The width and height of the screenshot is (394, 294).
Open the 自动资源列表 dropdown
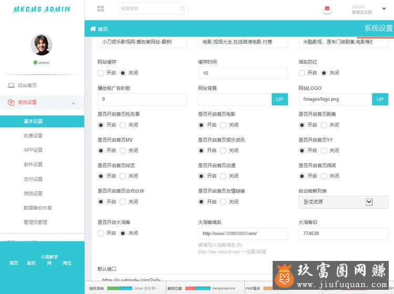tap(369, 202)
